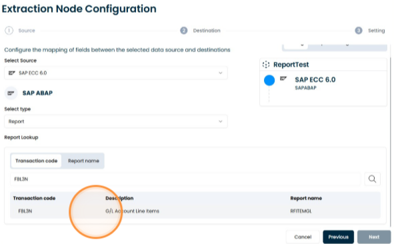Image resolution: width=394 pixels, height=244 pixels.
Task: Switch to Report name tab
Action: [x=83, y=161]
